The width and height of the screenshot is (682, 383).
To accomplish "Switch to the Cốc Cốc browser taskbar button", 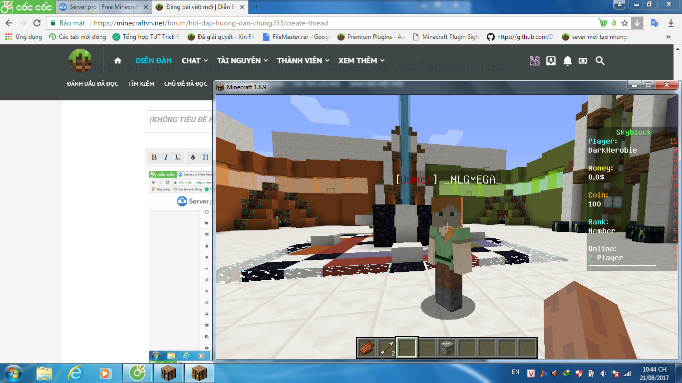I will (x=137, y=373).
